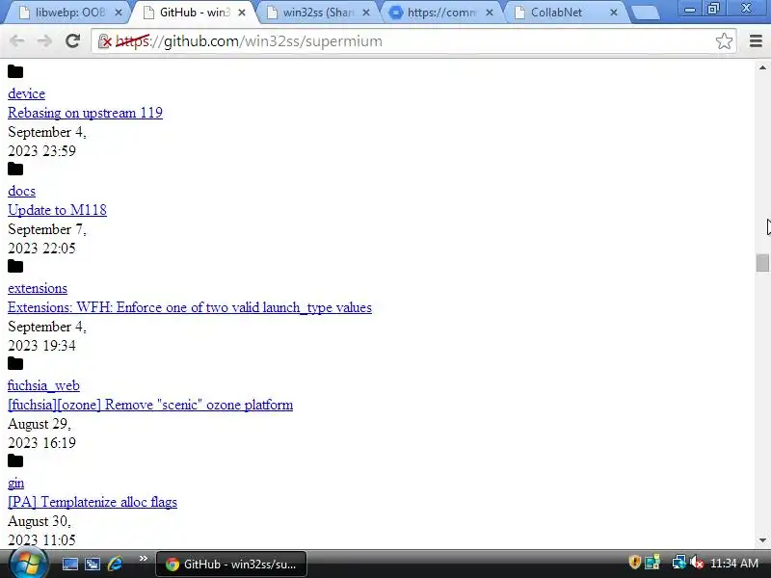This screenshot has width=771, height=578.
Task: Click the vertical scrollbar thumb
Action: point(762,262)
